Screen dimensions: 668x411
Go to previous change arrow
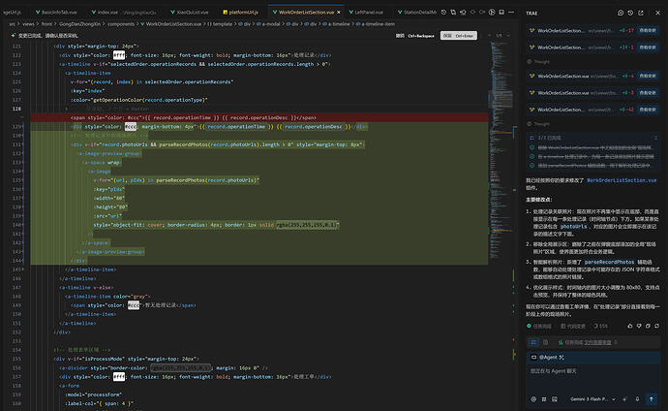[489, 36]
